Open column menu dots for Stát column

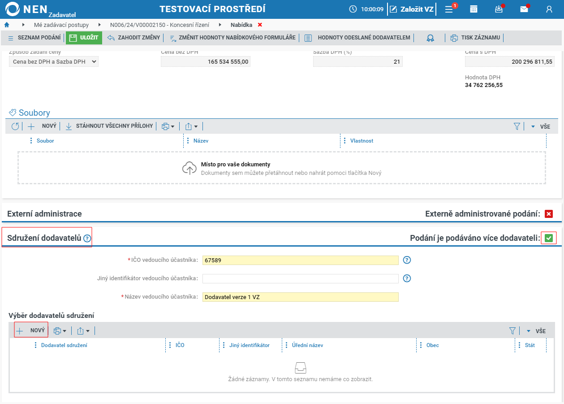click(x=519, y=345)
